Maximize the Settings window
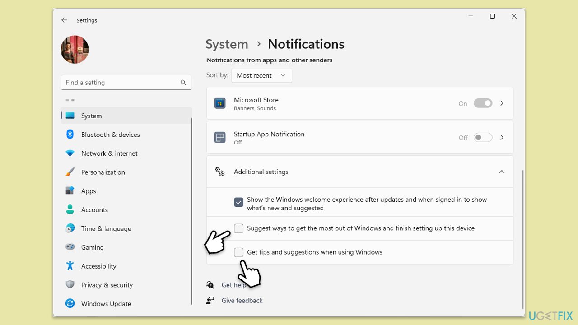578x325 pixels. click(x=492, y=16)
